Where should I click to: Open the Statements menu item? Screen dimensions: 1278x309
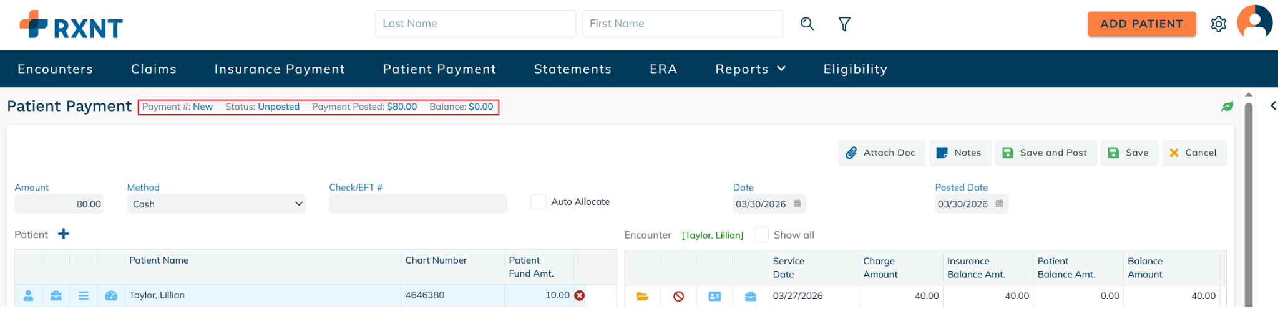[572, 69]
